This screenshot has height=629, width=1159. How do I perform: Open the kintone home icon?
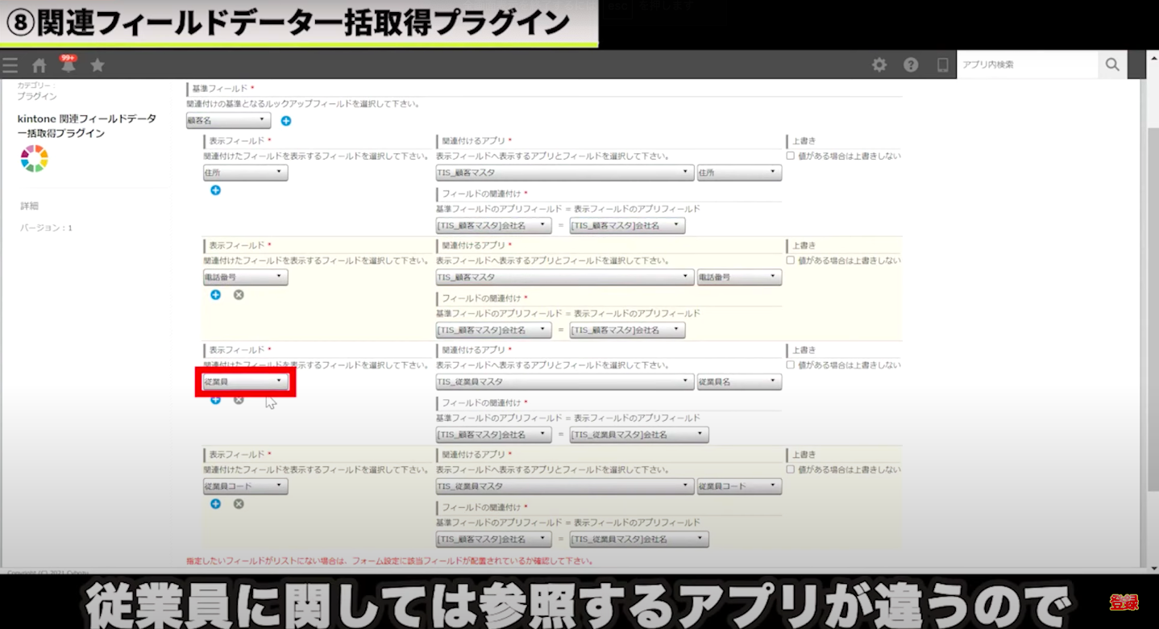[x=39, y=65]
